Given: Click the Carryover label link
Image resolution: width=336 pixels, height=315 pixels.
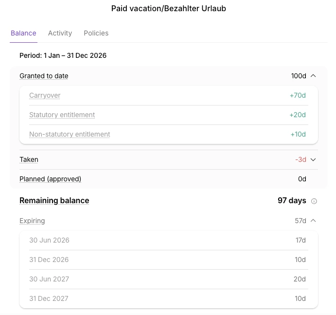Looking at the screenshot, I should coord(45,95).
